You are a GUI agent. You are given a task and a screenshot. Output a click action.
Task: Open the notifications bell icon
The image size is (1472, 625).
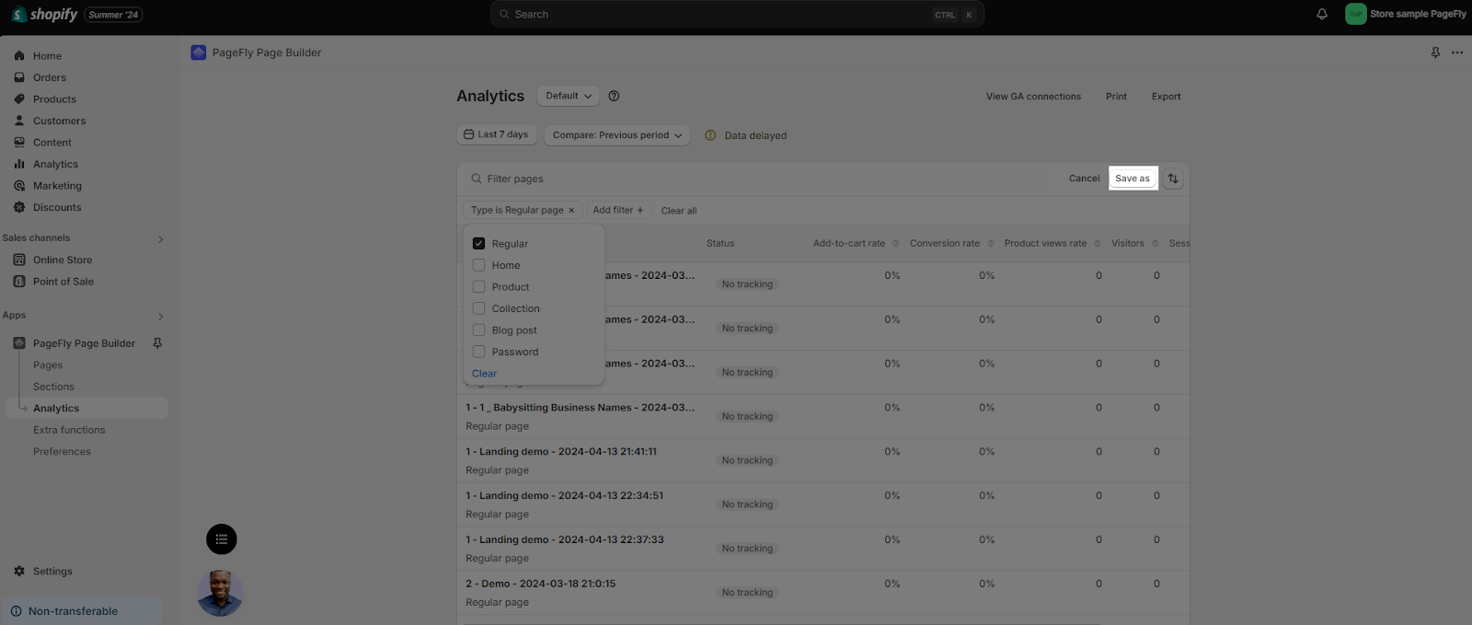click(x=1322, y=14)
